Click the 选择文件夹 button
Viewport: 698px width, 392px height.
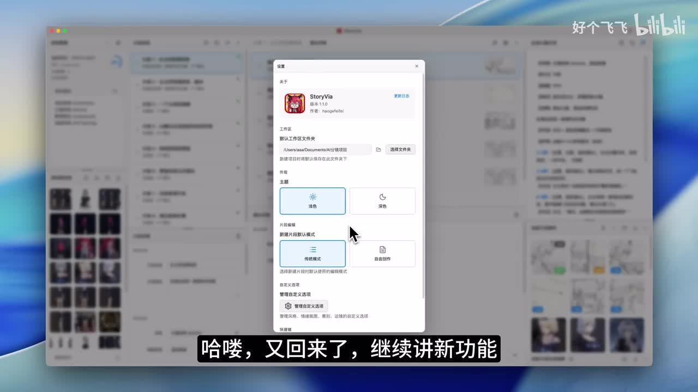(x=400, y=149)
